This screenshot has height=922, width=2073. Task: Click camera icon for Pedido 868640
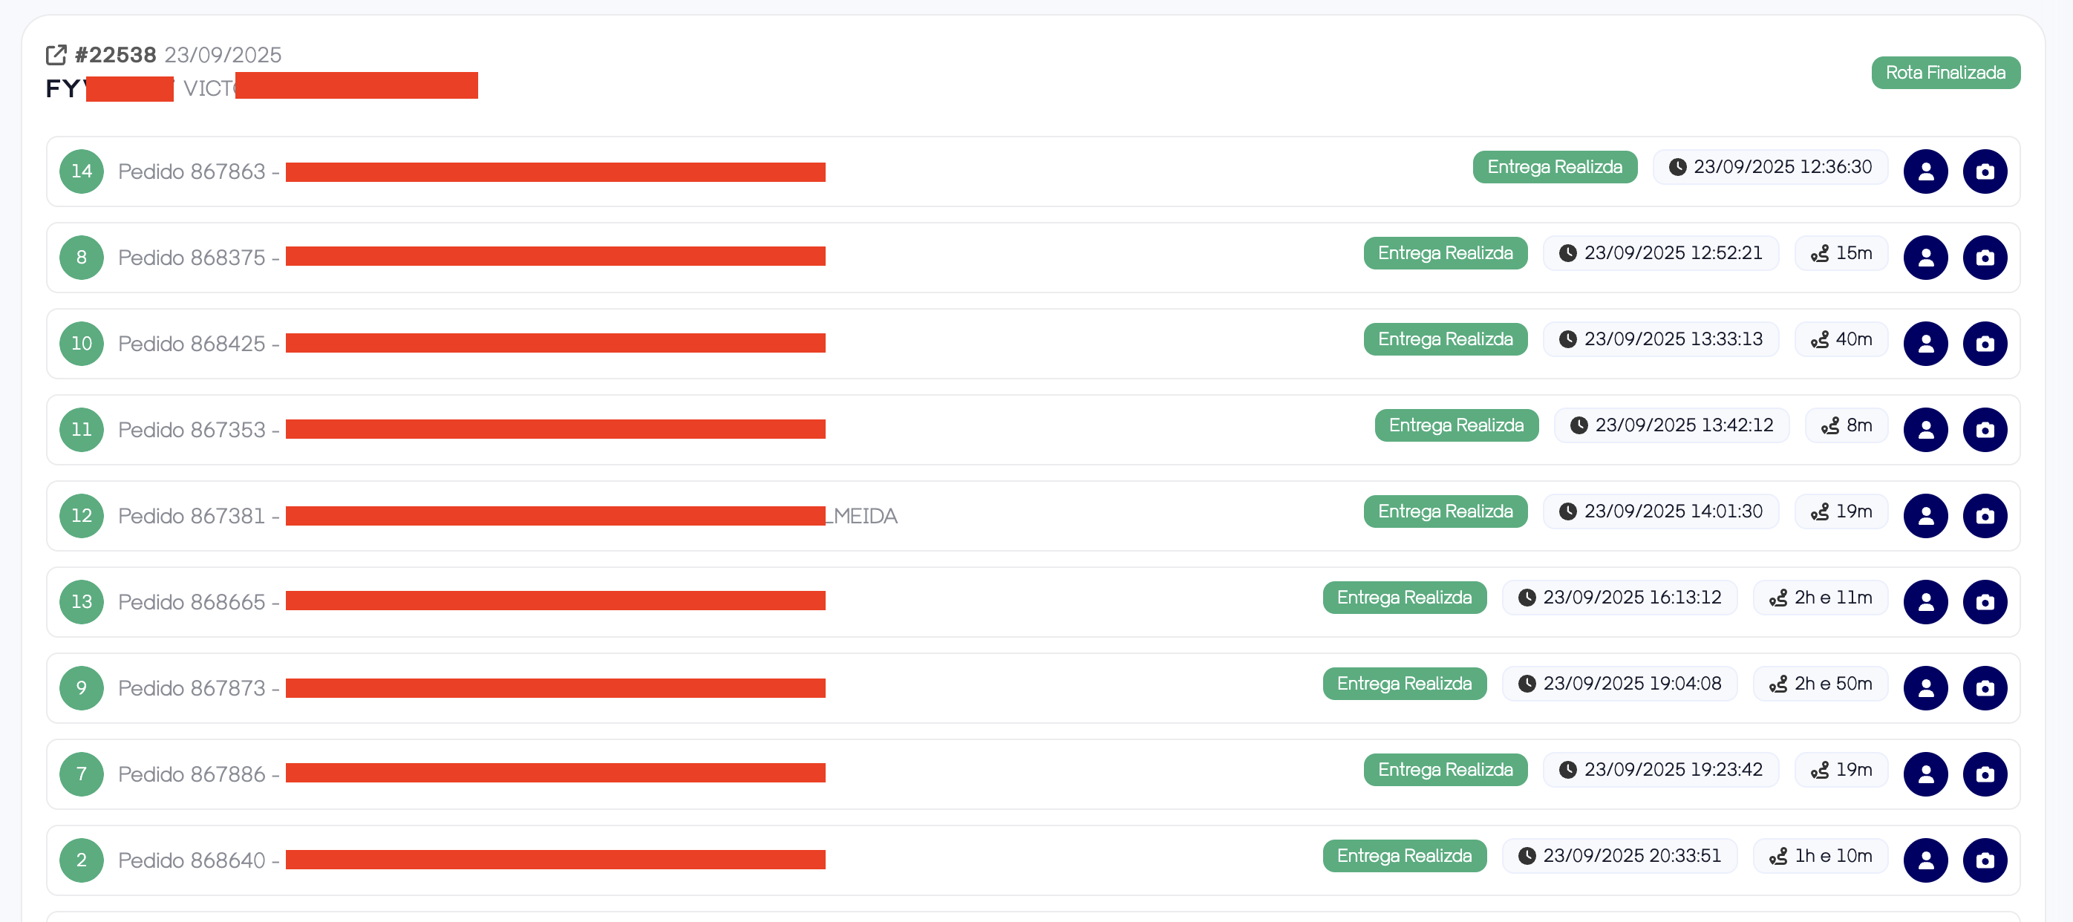[1984, 860]
